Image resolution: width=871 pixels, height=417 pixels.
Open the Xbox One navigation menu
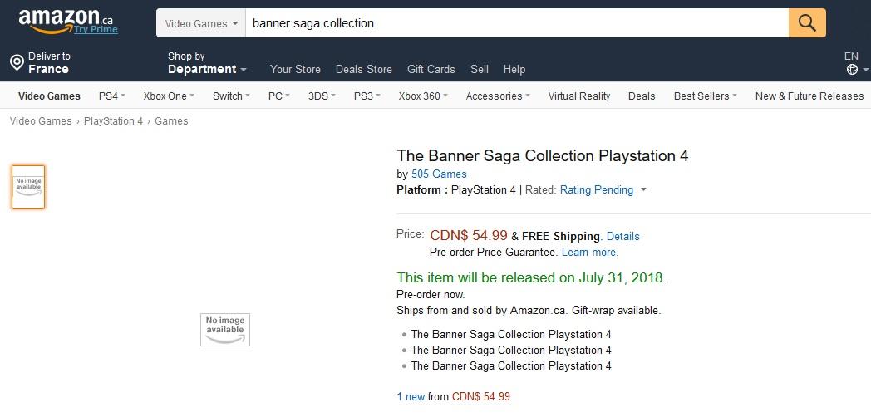[x=169, y=96]
